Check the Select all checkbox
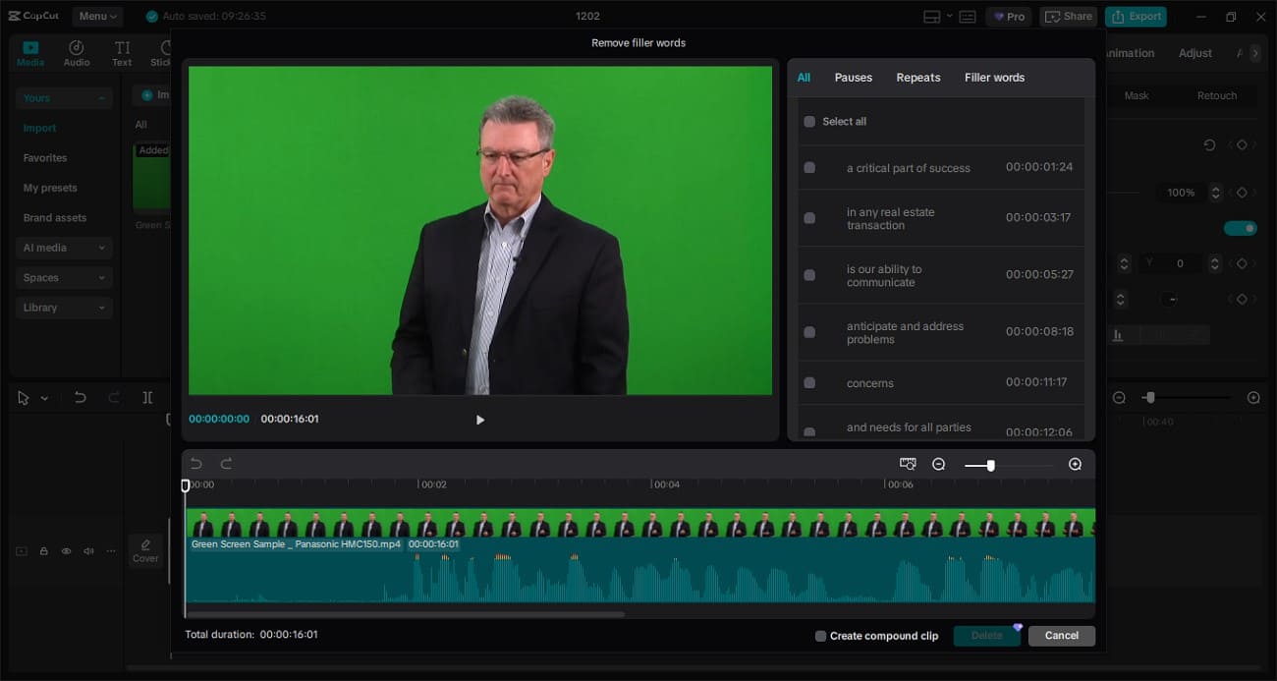 click(809, 122)
